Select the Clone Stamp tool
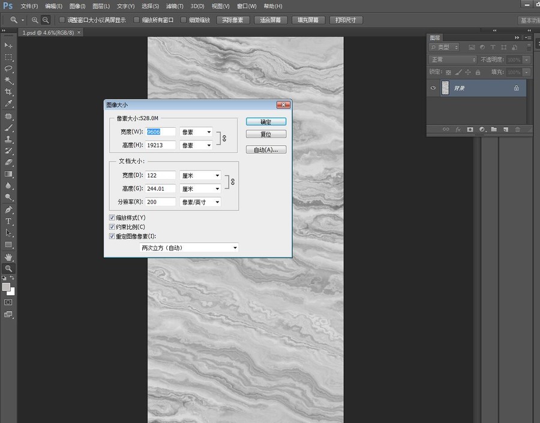The height and width of the screenshot is (423, 540). point(8,139)
